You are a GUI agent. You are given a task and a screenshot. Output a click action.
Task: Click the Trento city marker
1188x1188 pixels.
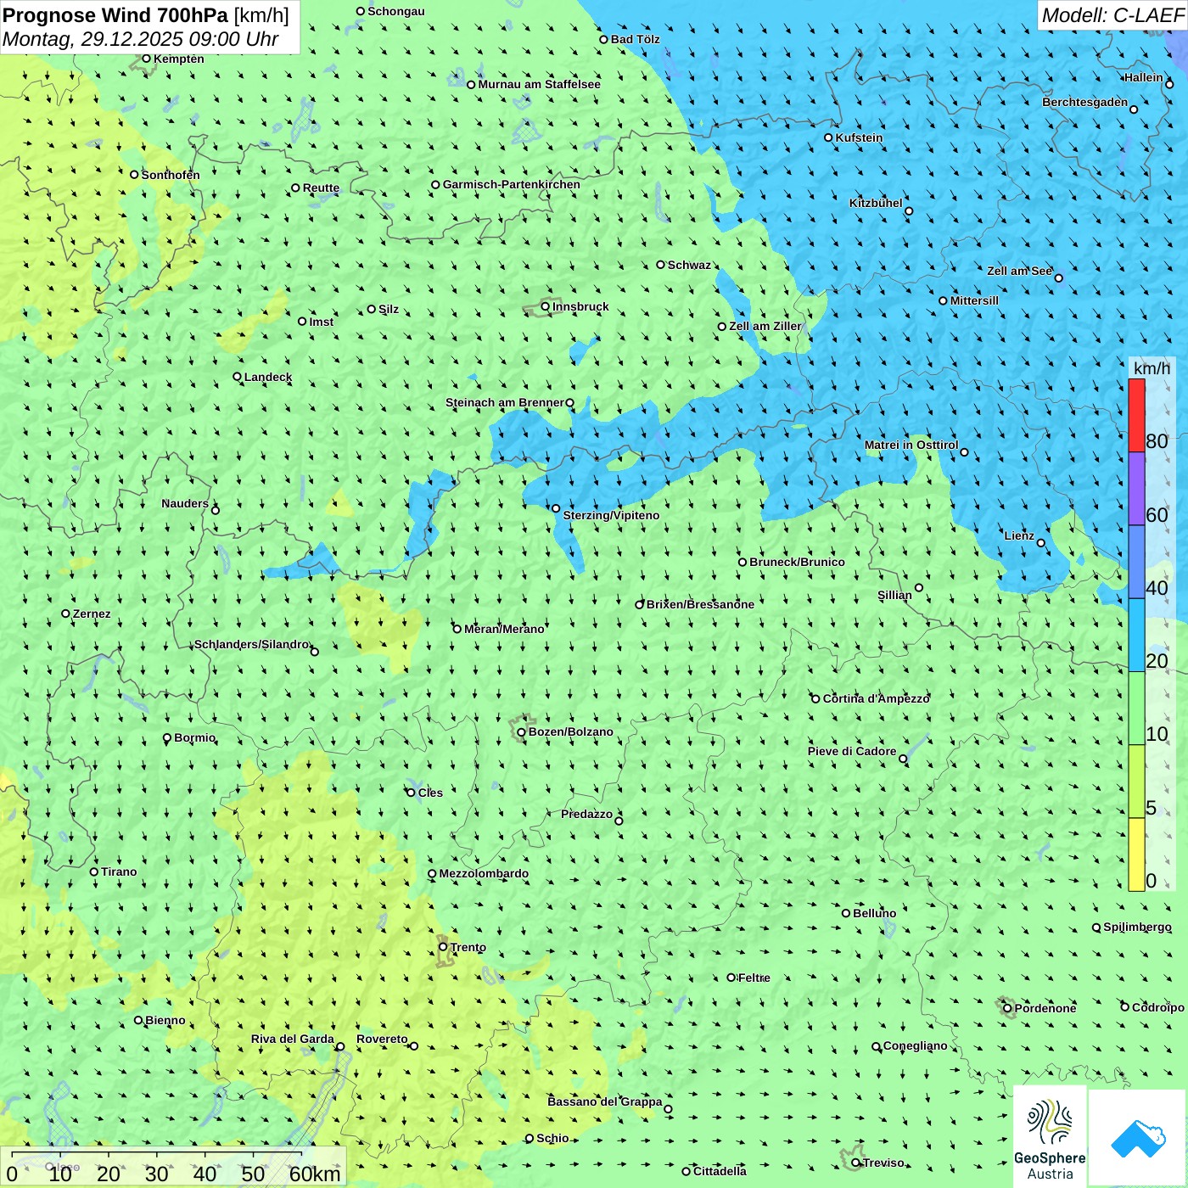point(443,947)
